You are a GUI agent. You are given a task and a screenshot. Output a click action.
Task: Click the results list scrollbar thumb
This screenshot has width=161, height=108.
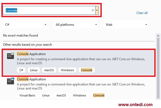[158, 68]
